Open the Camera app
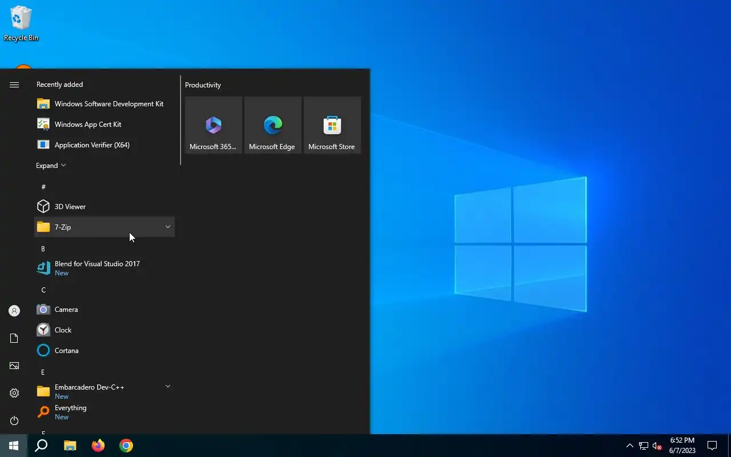Screen dimensions: 731x457 click(105, 310)
